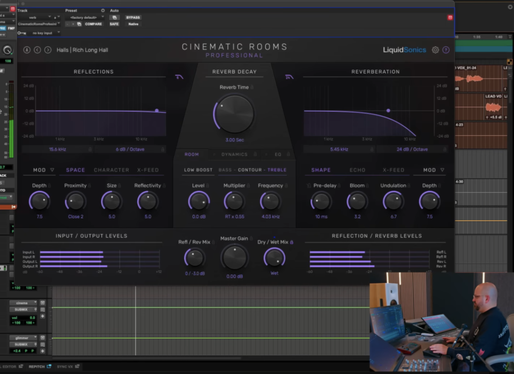This screenshot has width=514, height=374.
Task: Click the Rich Long Hall preset name
Action: click(x=90, y=50)
